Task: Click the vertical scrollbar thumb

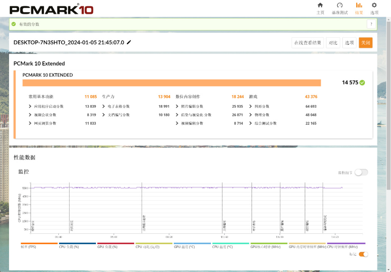Action: pyautogui.click(x=388, y=105)
